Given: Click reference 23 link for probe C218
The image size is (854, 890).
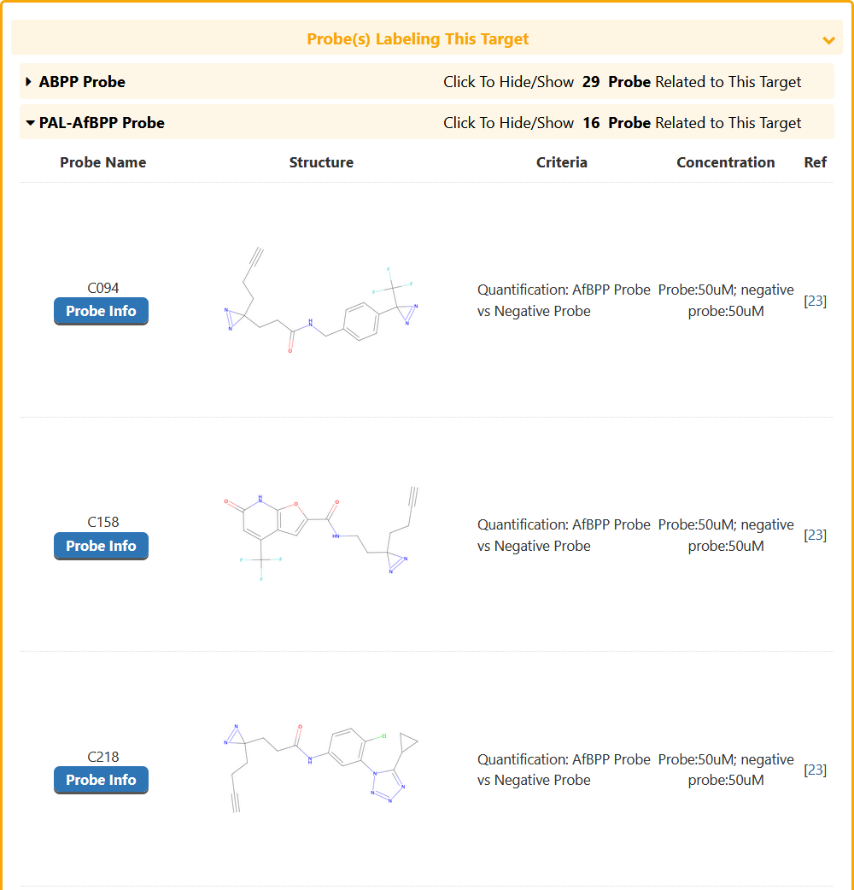Looking at the screenshot, I should coord(816,770).
